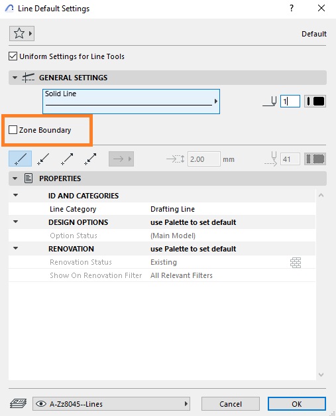Collapse the ID and Categories group
336x416 pixels.
(x=16, y=195)
